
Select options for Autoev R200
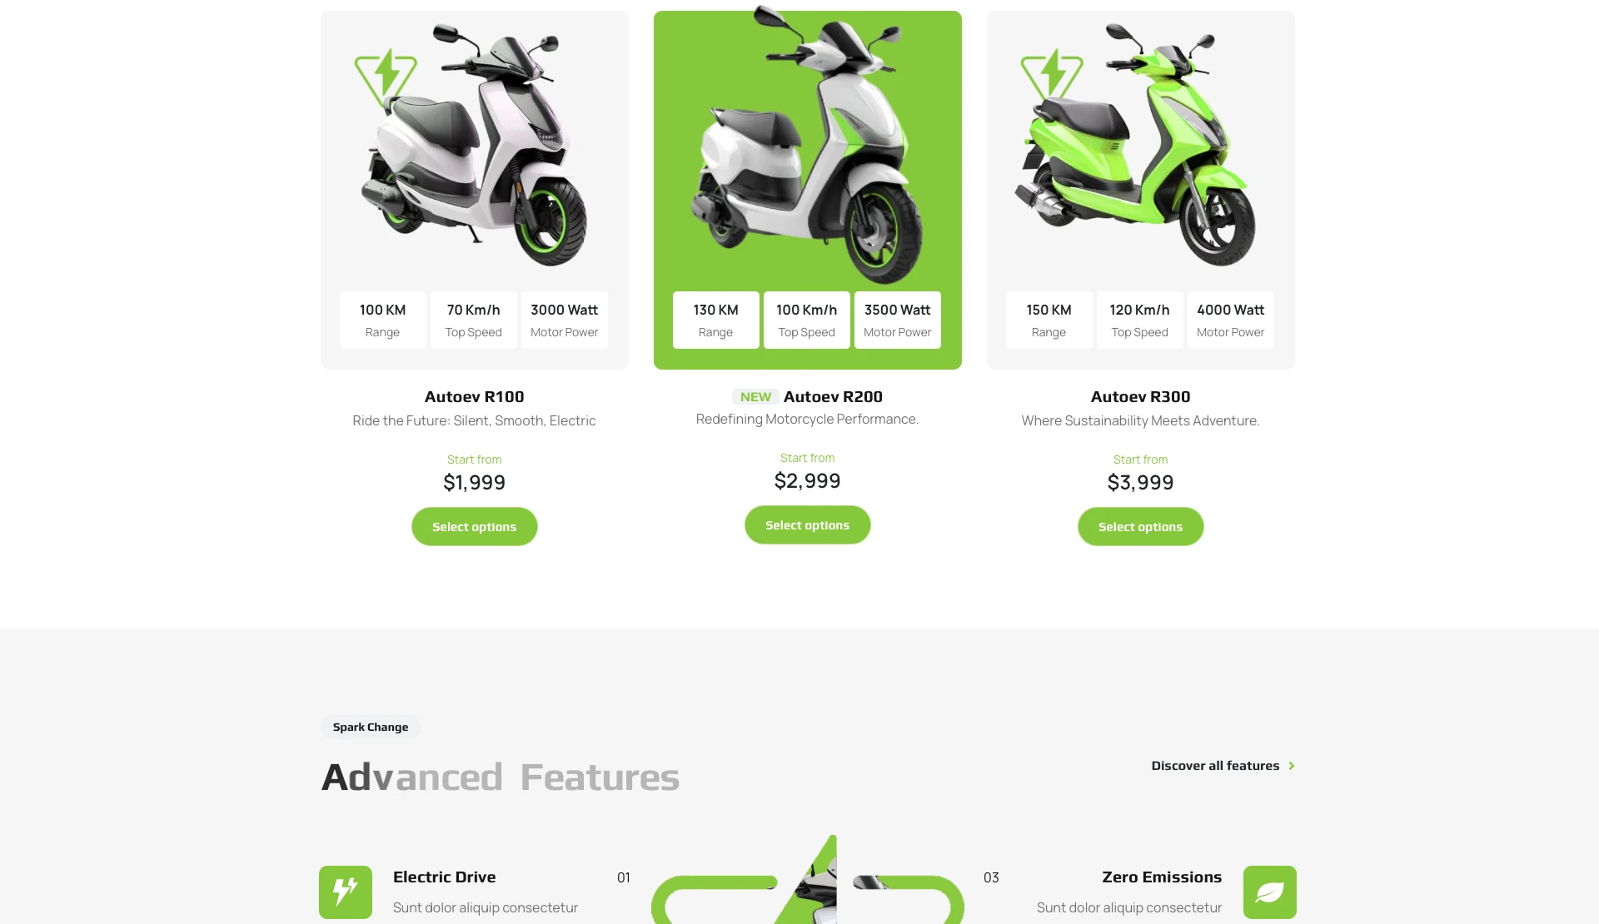(x=808, y=525)
